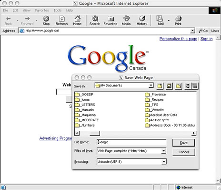The width and height of the screenshot is (221, 190).
Task: Click in the File name field
Action: point(131,142)
